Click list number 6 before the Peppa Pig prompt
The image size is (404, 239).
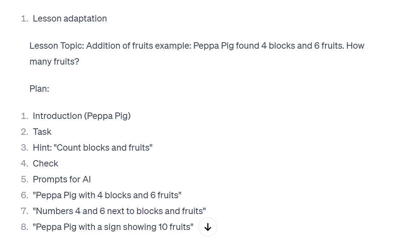coord(25,195)
